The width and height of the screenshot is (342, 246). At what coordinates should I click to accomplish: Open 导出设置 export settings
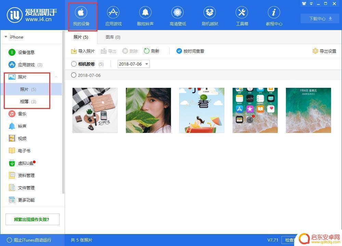point(324,51)
